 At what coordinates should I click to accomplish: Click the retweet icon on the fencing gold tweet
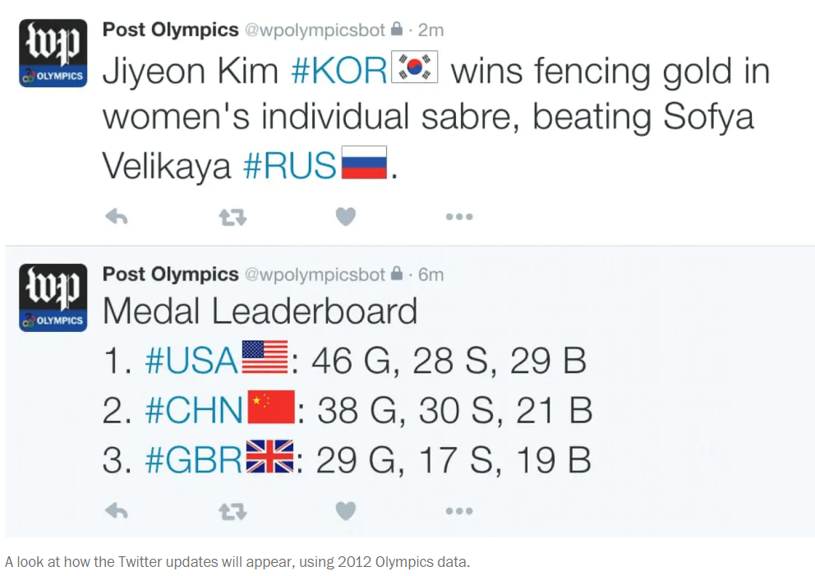(x=232, y=216)
